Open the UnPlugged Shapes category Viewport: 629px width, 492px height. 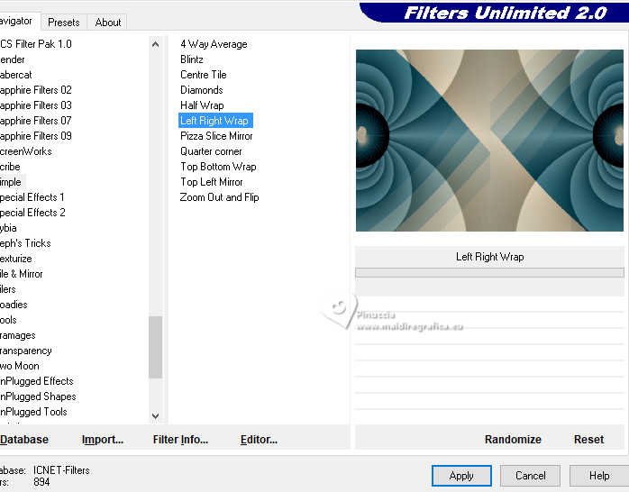pos(38,396)
